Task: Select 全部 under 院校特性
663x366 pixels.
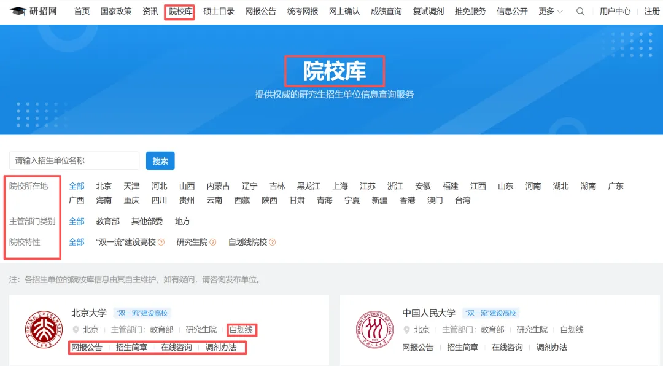Action: [x=77, y=243]
